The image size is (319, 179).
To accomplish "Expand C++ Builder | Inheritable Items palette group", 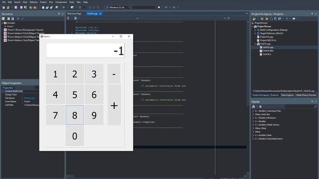I will click(253, 139).
